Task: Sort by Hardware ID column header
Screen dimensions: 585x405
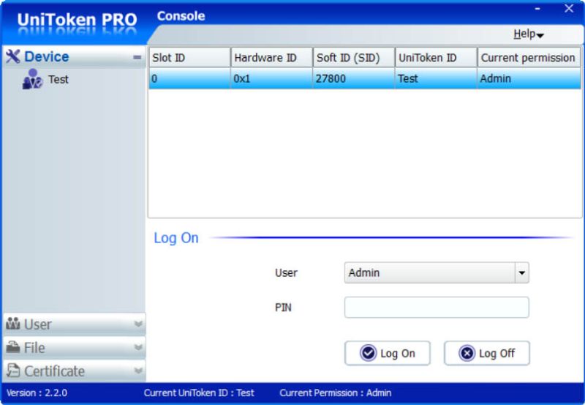Action: pyautogui.click(x=271, y=58)
